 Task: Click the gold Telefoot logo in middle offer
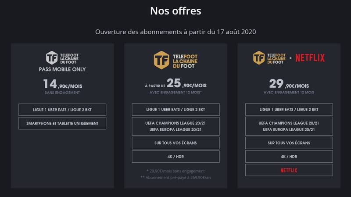pos(175,59)
